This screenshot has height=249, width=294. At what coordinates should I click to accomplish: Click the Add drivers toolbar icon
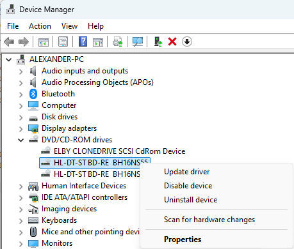point(158,41)
